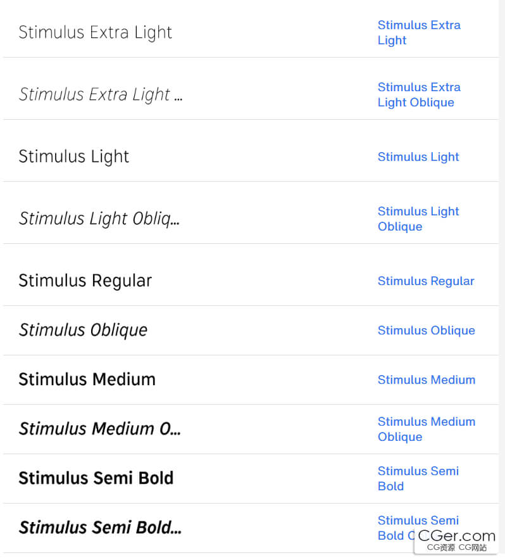Select the Stimulus Regular font preview
Image resolution: width=505 pixels, height=560 pixels.
pos(85,281)
